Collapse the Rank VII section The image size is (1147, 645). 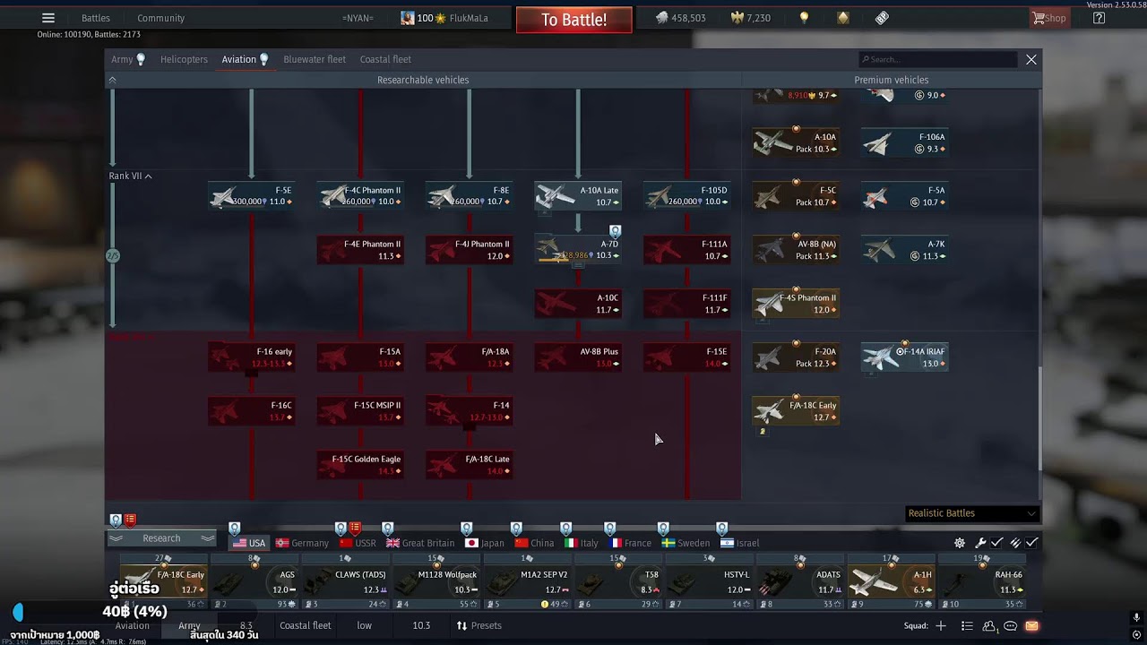[131, 176]
